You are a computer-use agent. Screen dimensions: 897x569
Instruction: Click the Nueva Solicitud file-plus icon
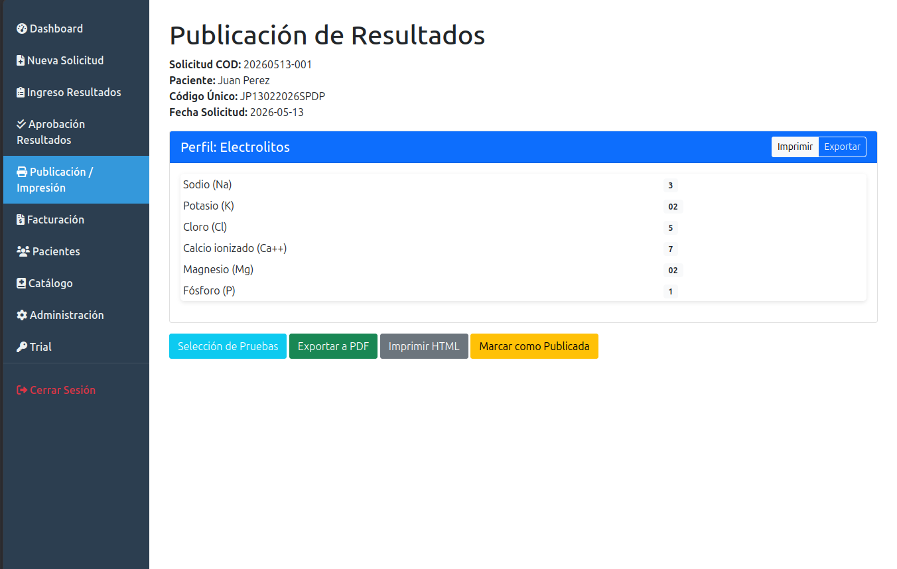[21, 60]
